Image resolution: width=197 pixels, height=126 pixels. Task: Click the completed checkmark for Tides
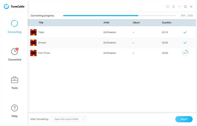tap(185, 32)
